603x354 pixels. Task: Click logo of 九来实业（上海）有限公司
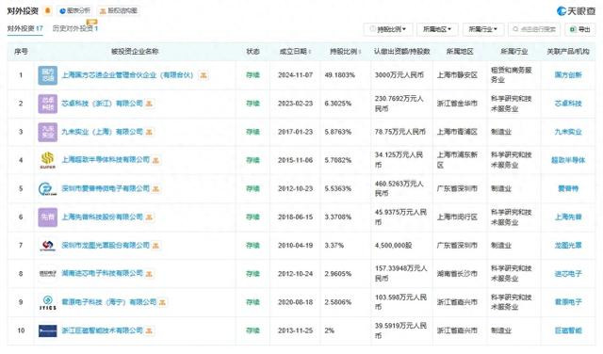[48, 132]
